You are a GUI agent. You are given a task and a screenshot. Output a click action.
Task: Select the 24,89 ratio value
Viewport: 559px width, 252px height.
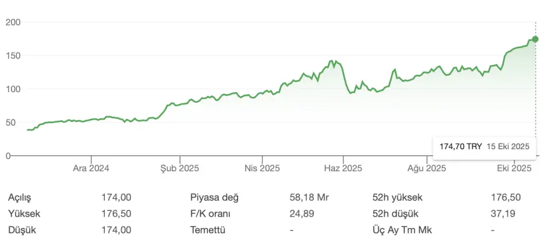pos(302,214)
